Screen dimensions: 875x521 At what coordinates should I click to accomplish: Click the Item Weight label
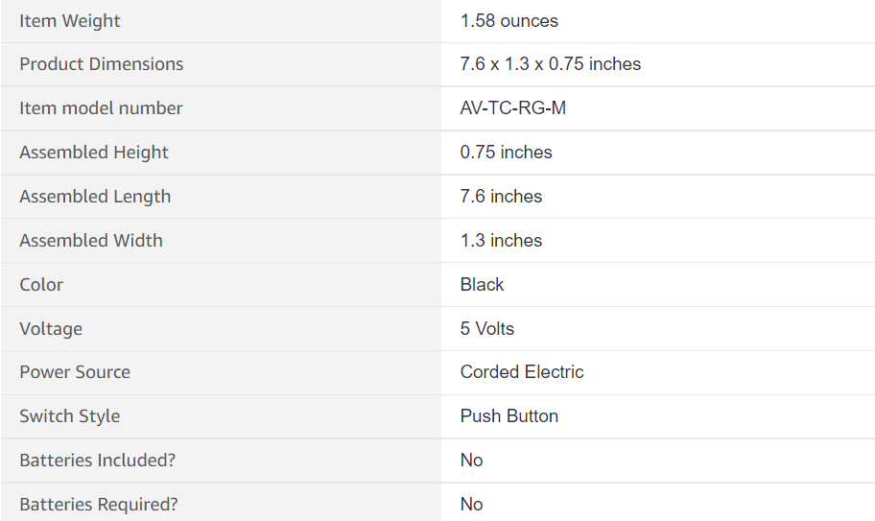(70, 21)
